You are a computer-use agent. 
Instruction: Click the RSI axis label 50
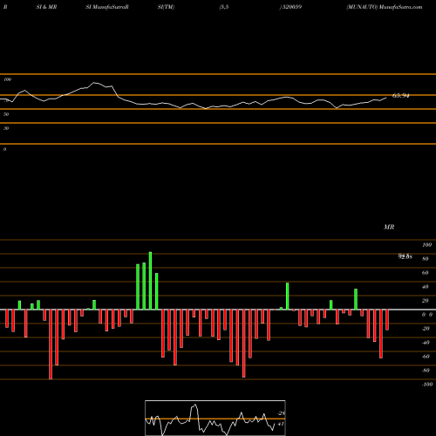click(x=6, y=114)
